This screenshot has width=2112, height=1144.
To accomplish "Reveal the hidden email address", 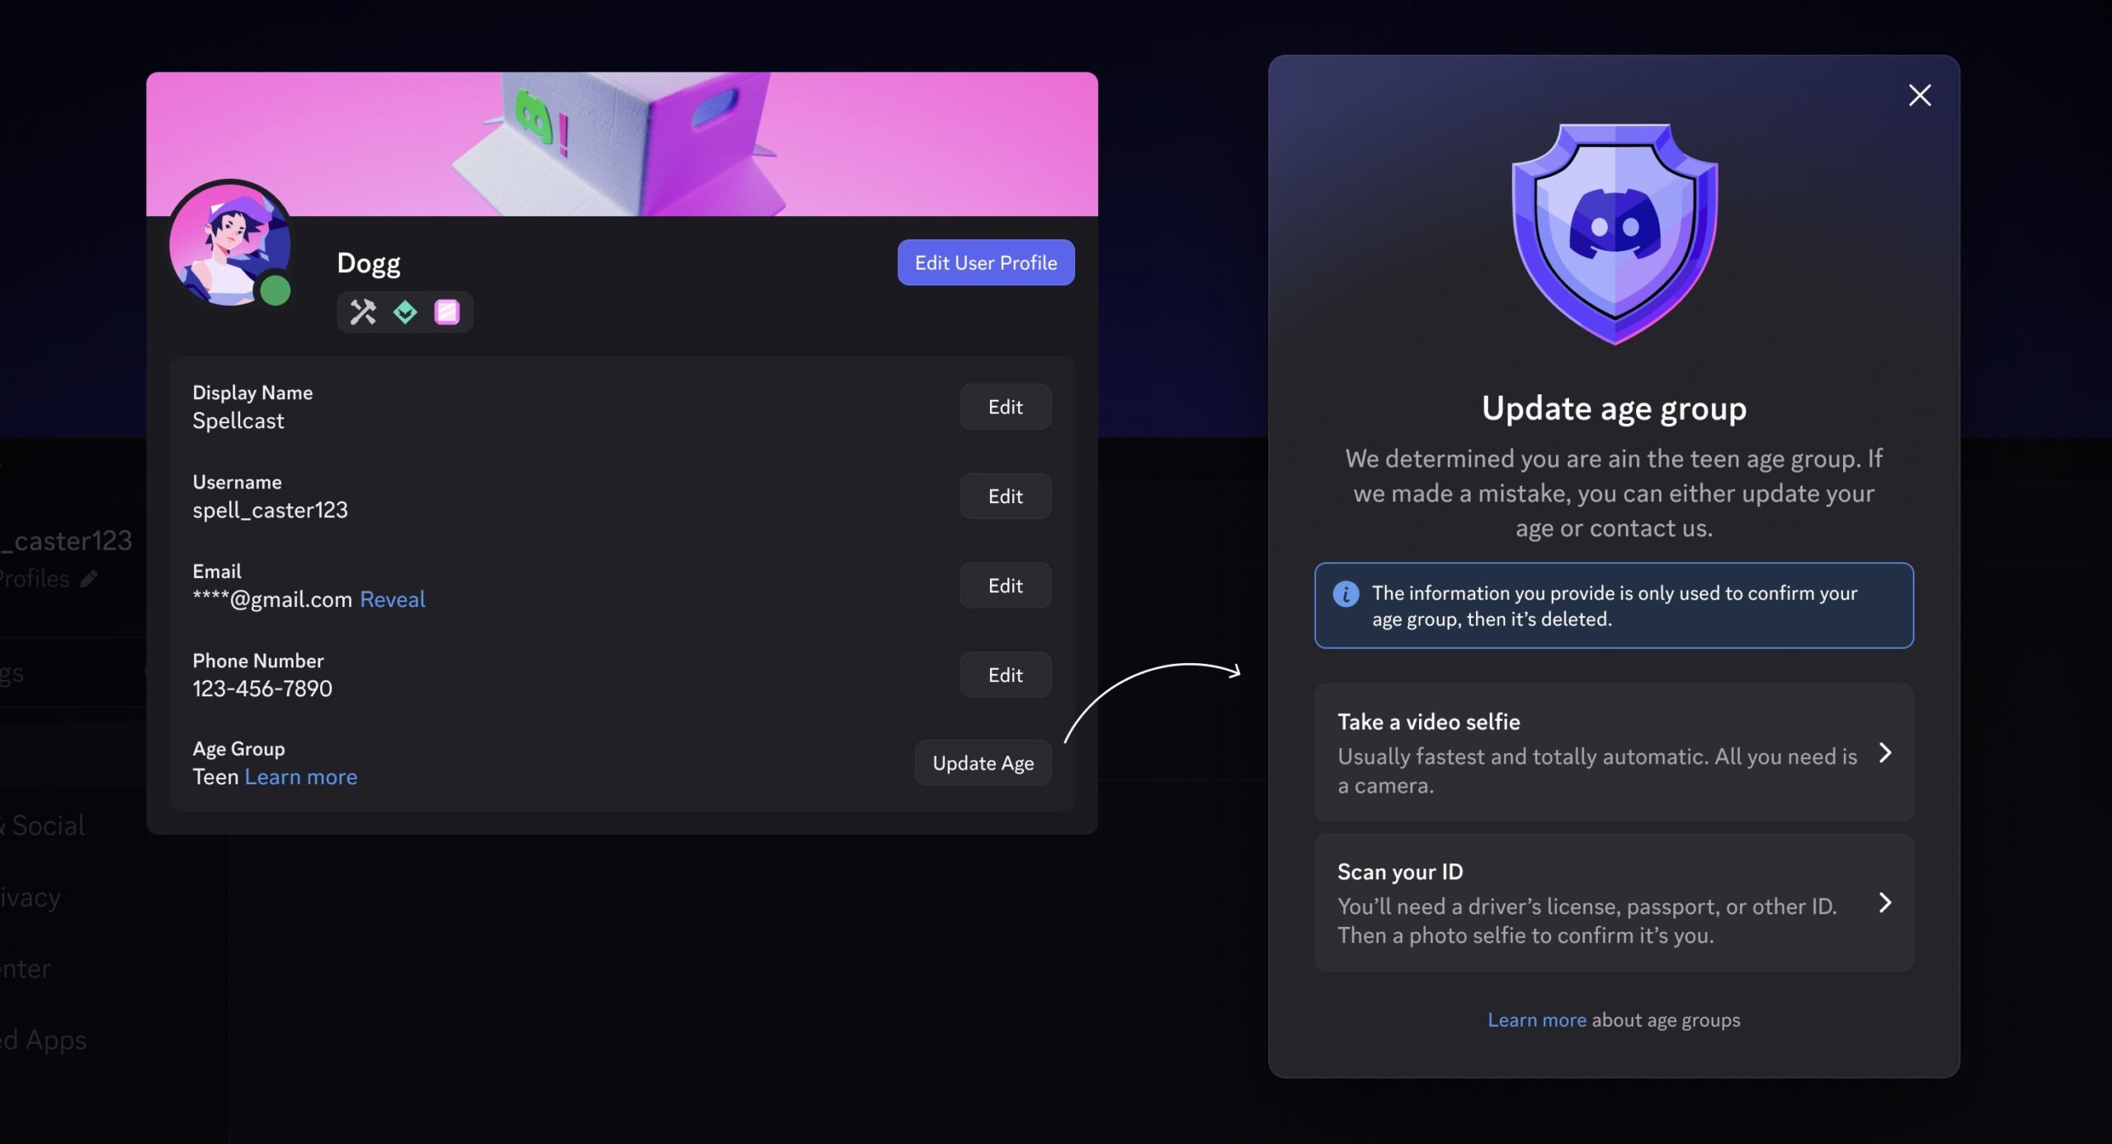I will (x=393, y=599).
